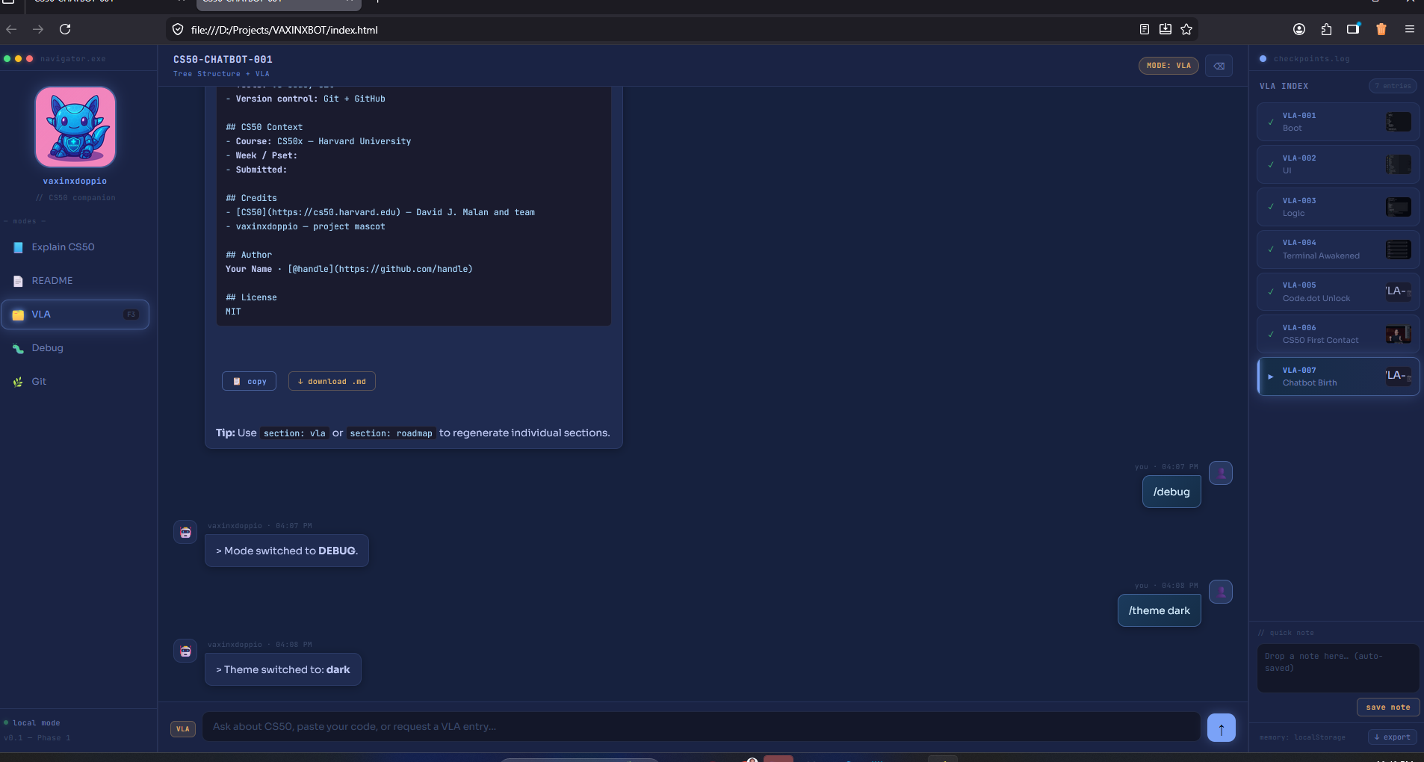Open VLA-002 UI checkpoint
Viewport: 1424px width, 762px height.
pyautogui.click(x=1337, y=164)
